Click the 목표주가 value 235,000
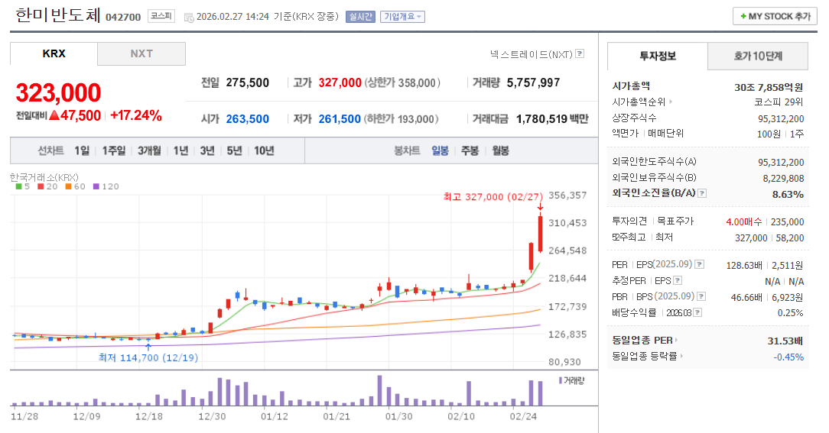Screen dimensions: 829x433 (787, 222)
